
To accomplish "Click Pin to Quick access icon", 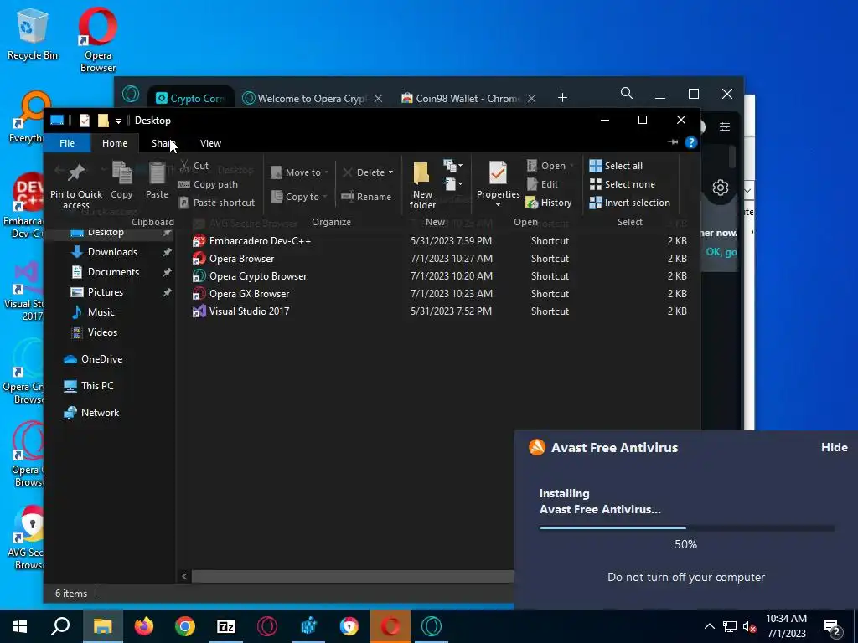I will 75,187.
